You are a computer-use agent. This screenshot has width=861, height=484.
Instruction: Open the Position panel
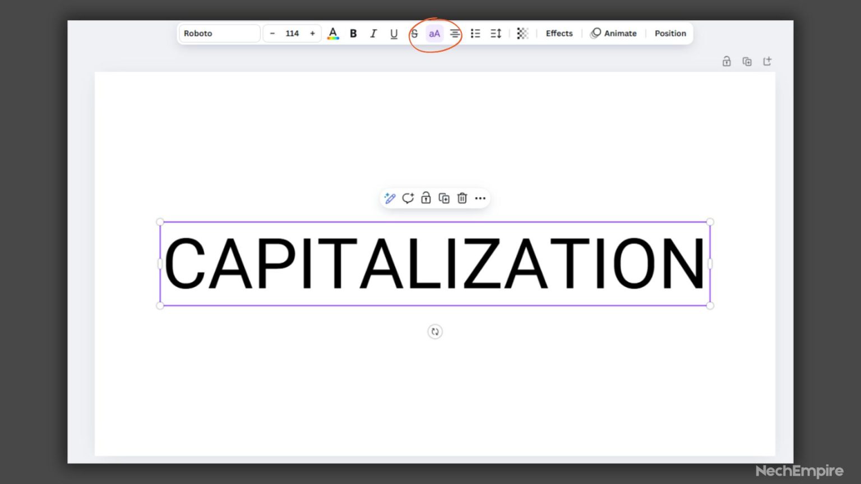tap(670, 33)
